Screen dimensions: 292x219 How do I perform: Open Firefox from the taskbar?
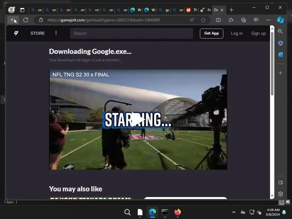(177, 212)
